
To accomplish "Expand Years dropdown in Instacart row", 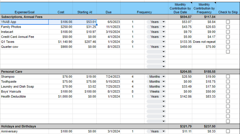I will click(156, 32).
